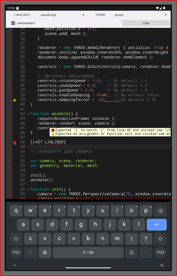The image size is (177, 276).
Task: Tap the q key
Action: [x=16, y=211]
